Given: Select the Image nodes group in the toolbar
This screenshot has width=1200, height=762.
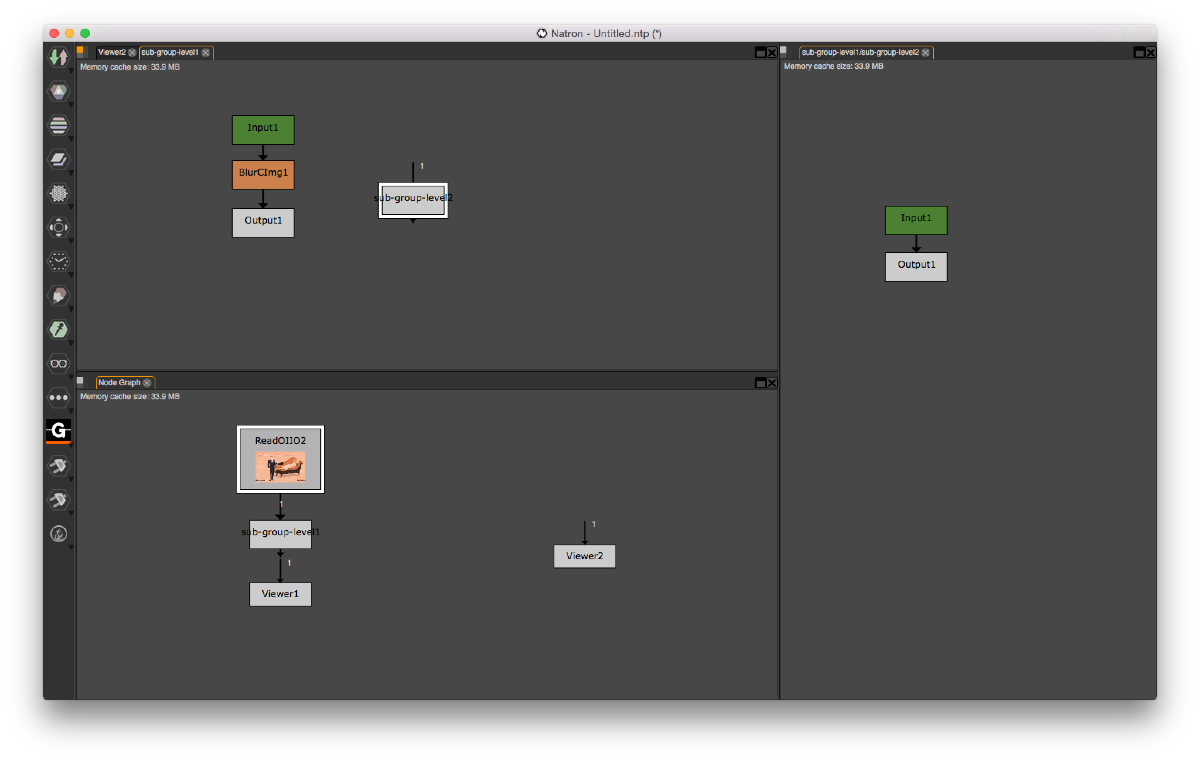Looking at the screenshot, I should (x=58, y=57).
